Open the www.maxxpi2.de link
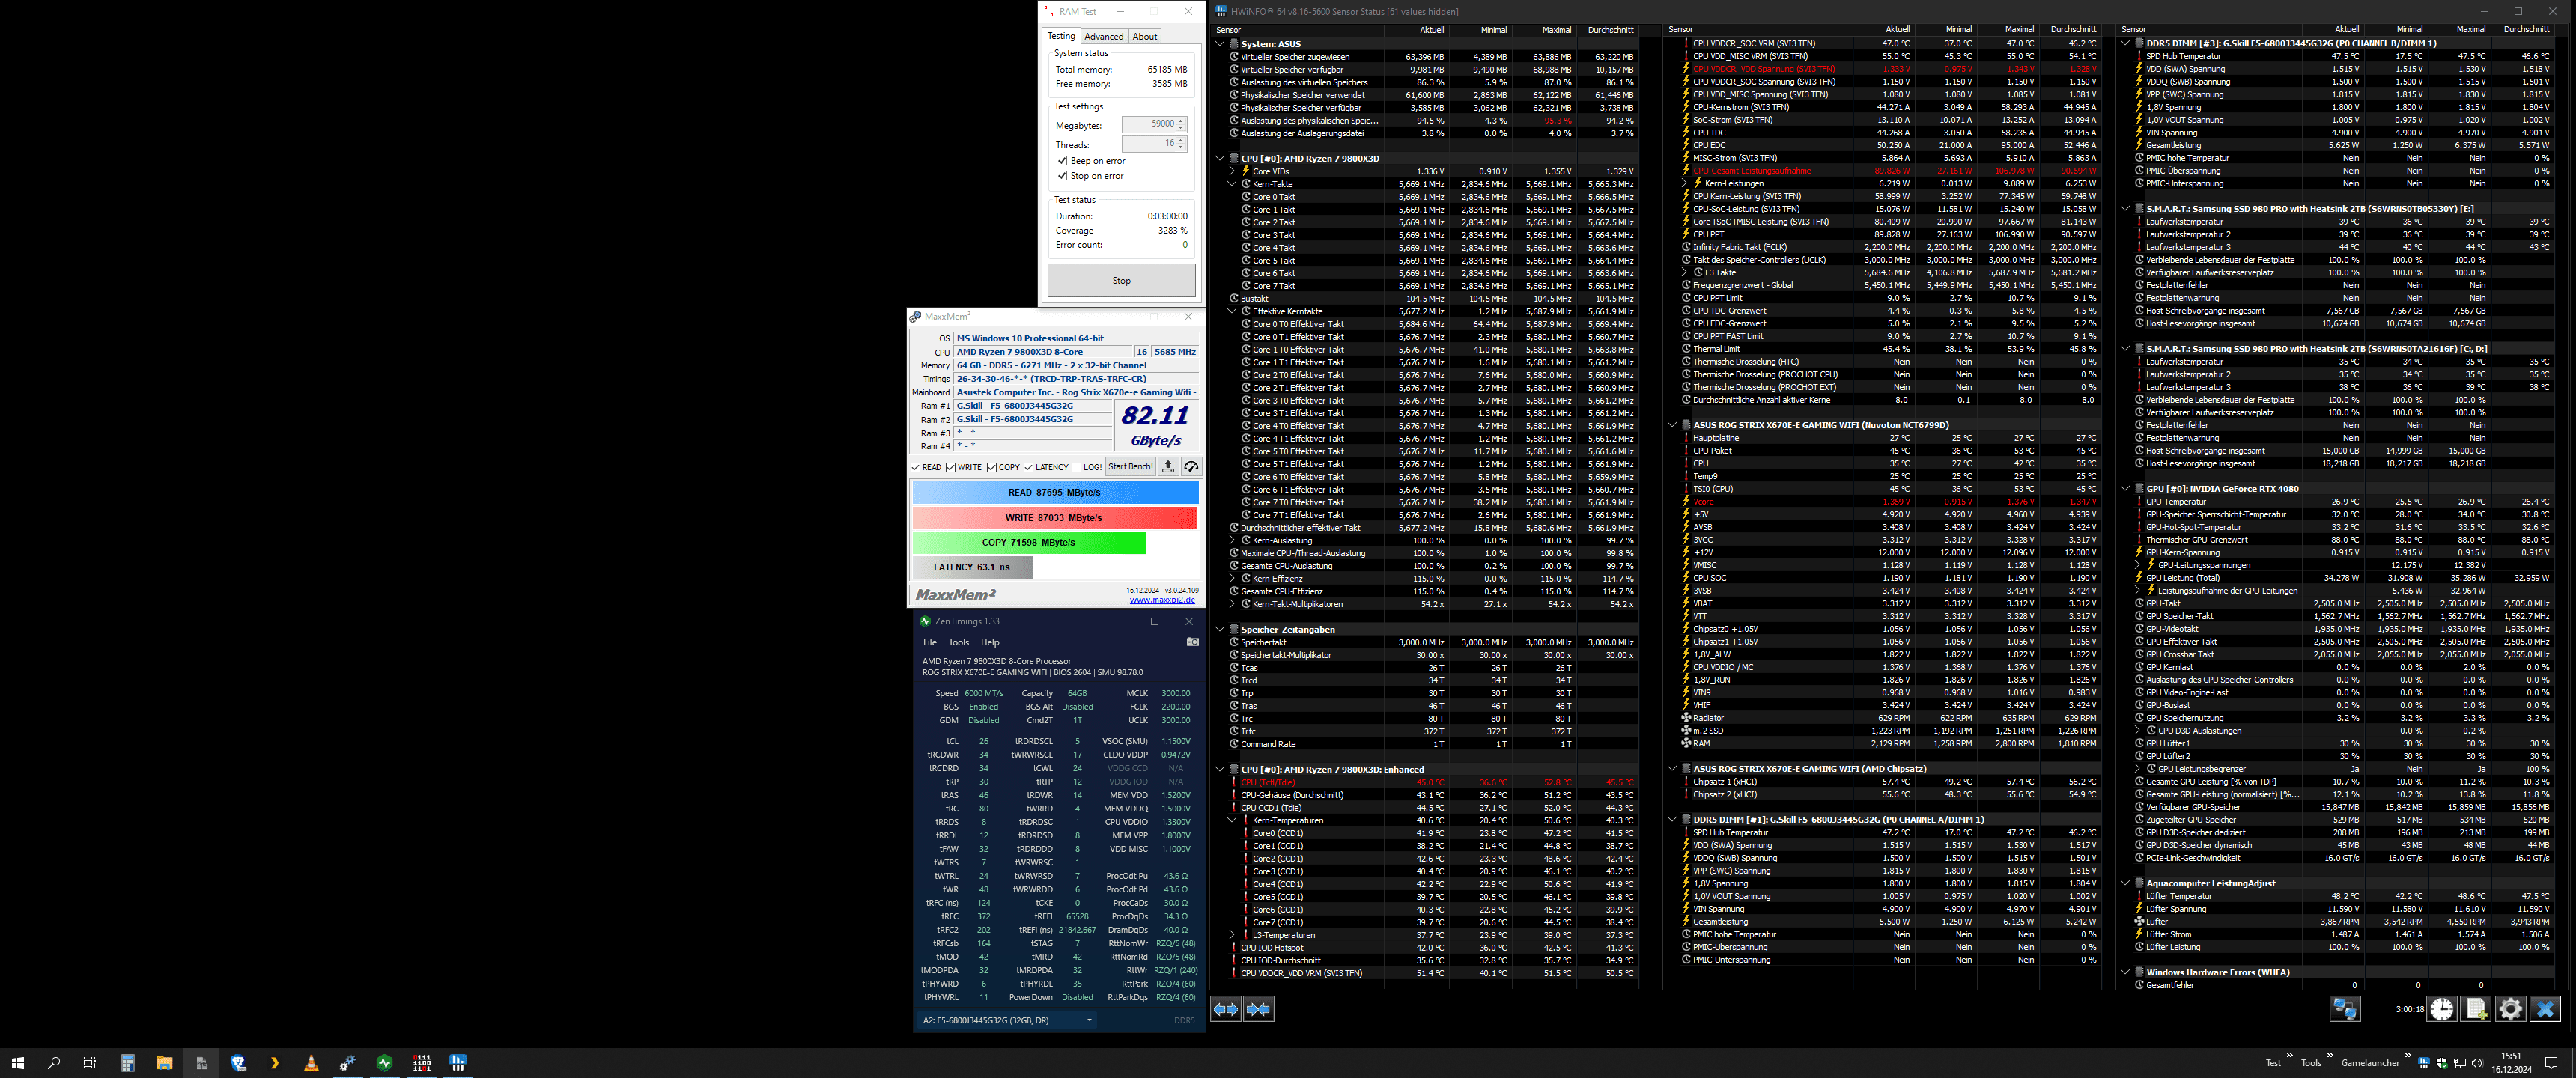This screenshot has width=2576, height=1078. point(1162,600)
